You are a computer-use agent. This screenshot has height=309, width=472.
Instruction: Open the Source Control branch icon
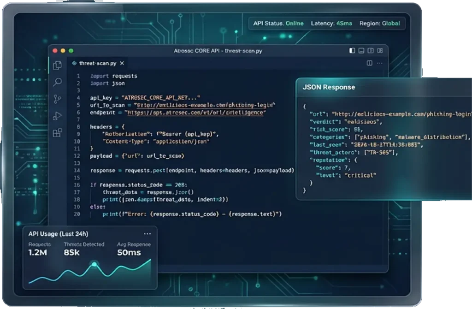58,99
